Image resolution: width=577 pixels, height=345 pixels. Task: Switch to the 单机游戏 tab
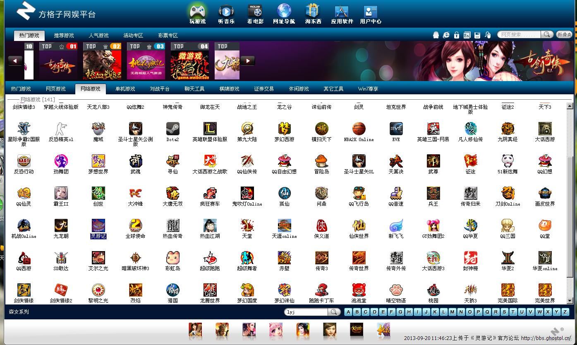point(125,89)
